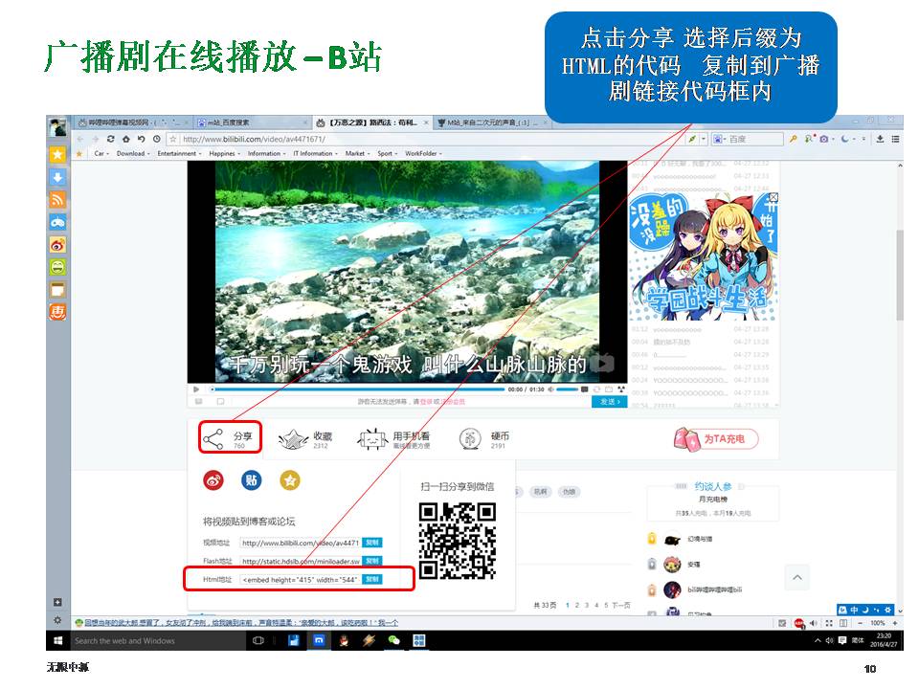The height and width of the screenshot is (689, 919).
Task: Open the sidebar Downloads arrow icon
Action: point(57,177)
